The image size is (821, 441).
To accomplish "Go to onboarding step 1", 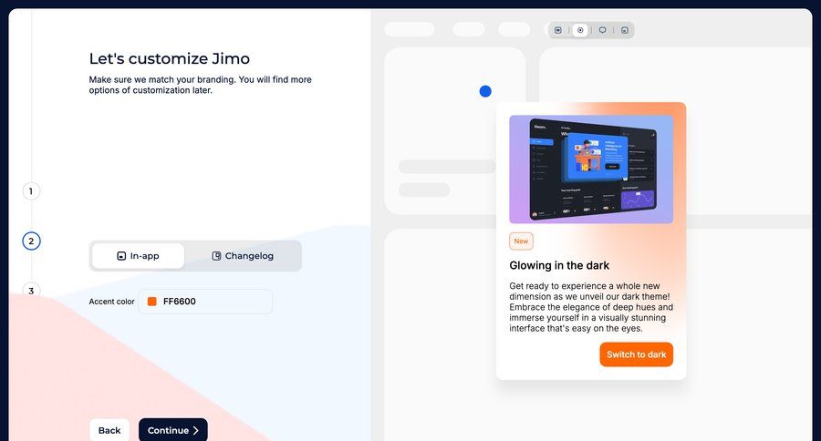I will (x=31, y=191).
